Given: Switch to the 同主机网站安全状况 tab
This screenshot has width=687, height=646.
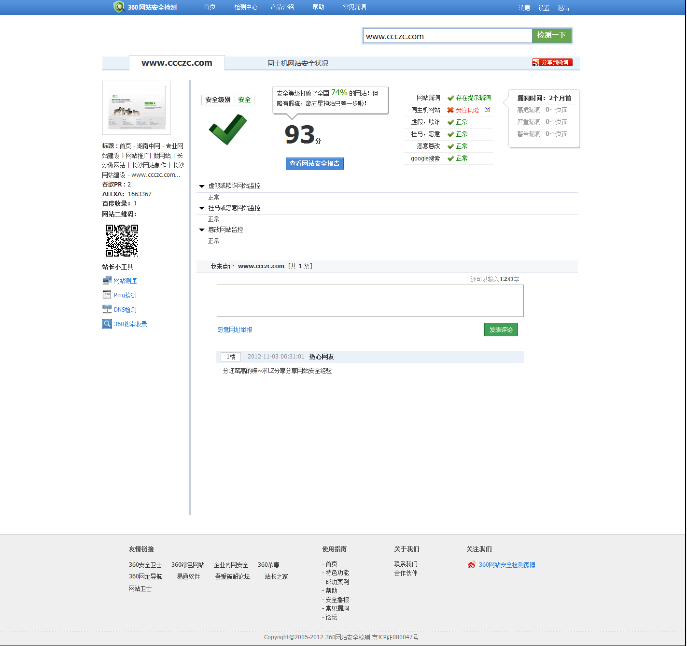Looking at the screenshot, I should (x=298, y=63).
